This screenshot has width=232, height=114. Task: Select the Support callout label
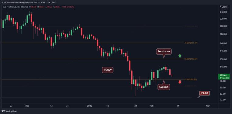[x=164, y=87]
